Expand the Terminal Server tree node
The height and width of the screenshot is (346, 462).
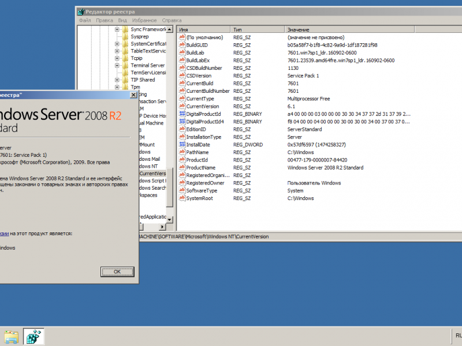pyautogui.click(x=117, y=65)
